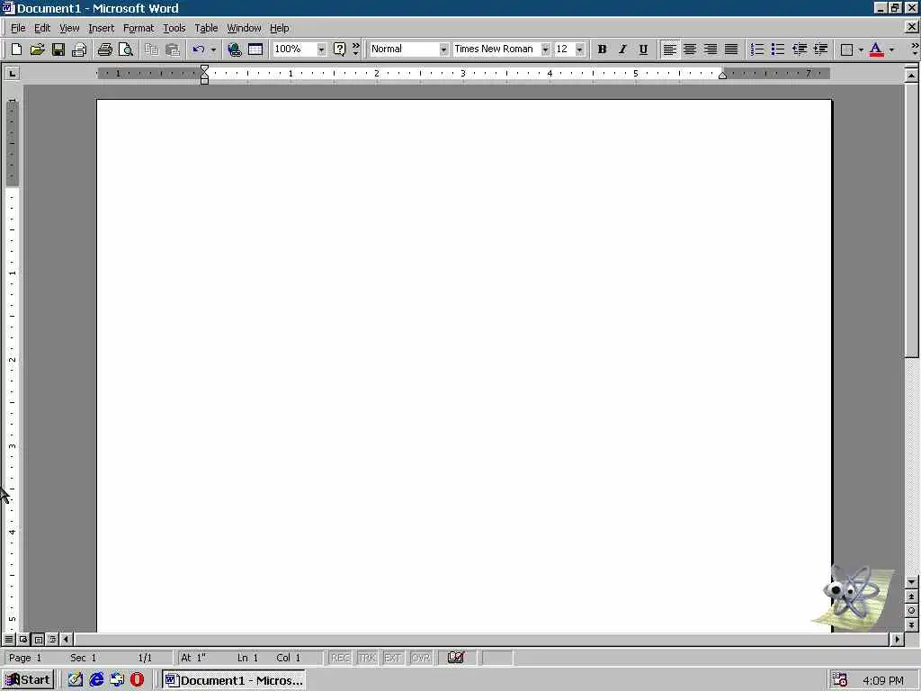Open the File menu
The height and width of the screenshot is (691, 921).
tap(18, 28)
